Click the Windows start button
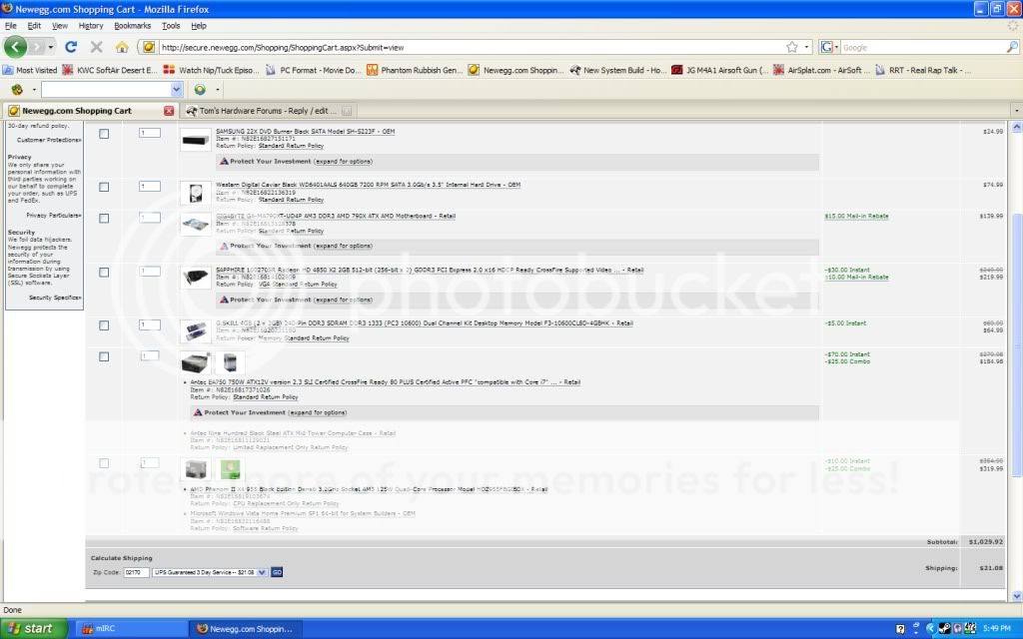The height and width of the screenshot is (639, 1023). coord(33,629)
